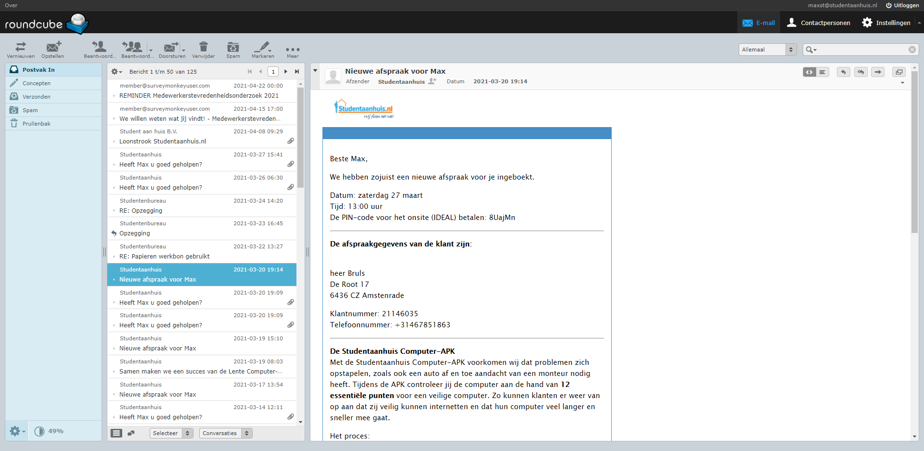Viewport: 924px width, 451px height.
Task: Open the Allemaal filter dropdown
Action: pos(767,50)
